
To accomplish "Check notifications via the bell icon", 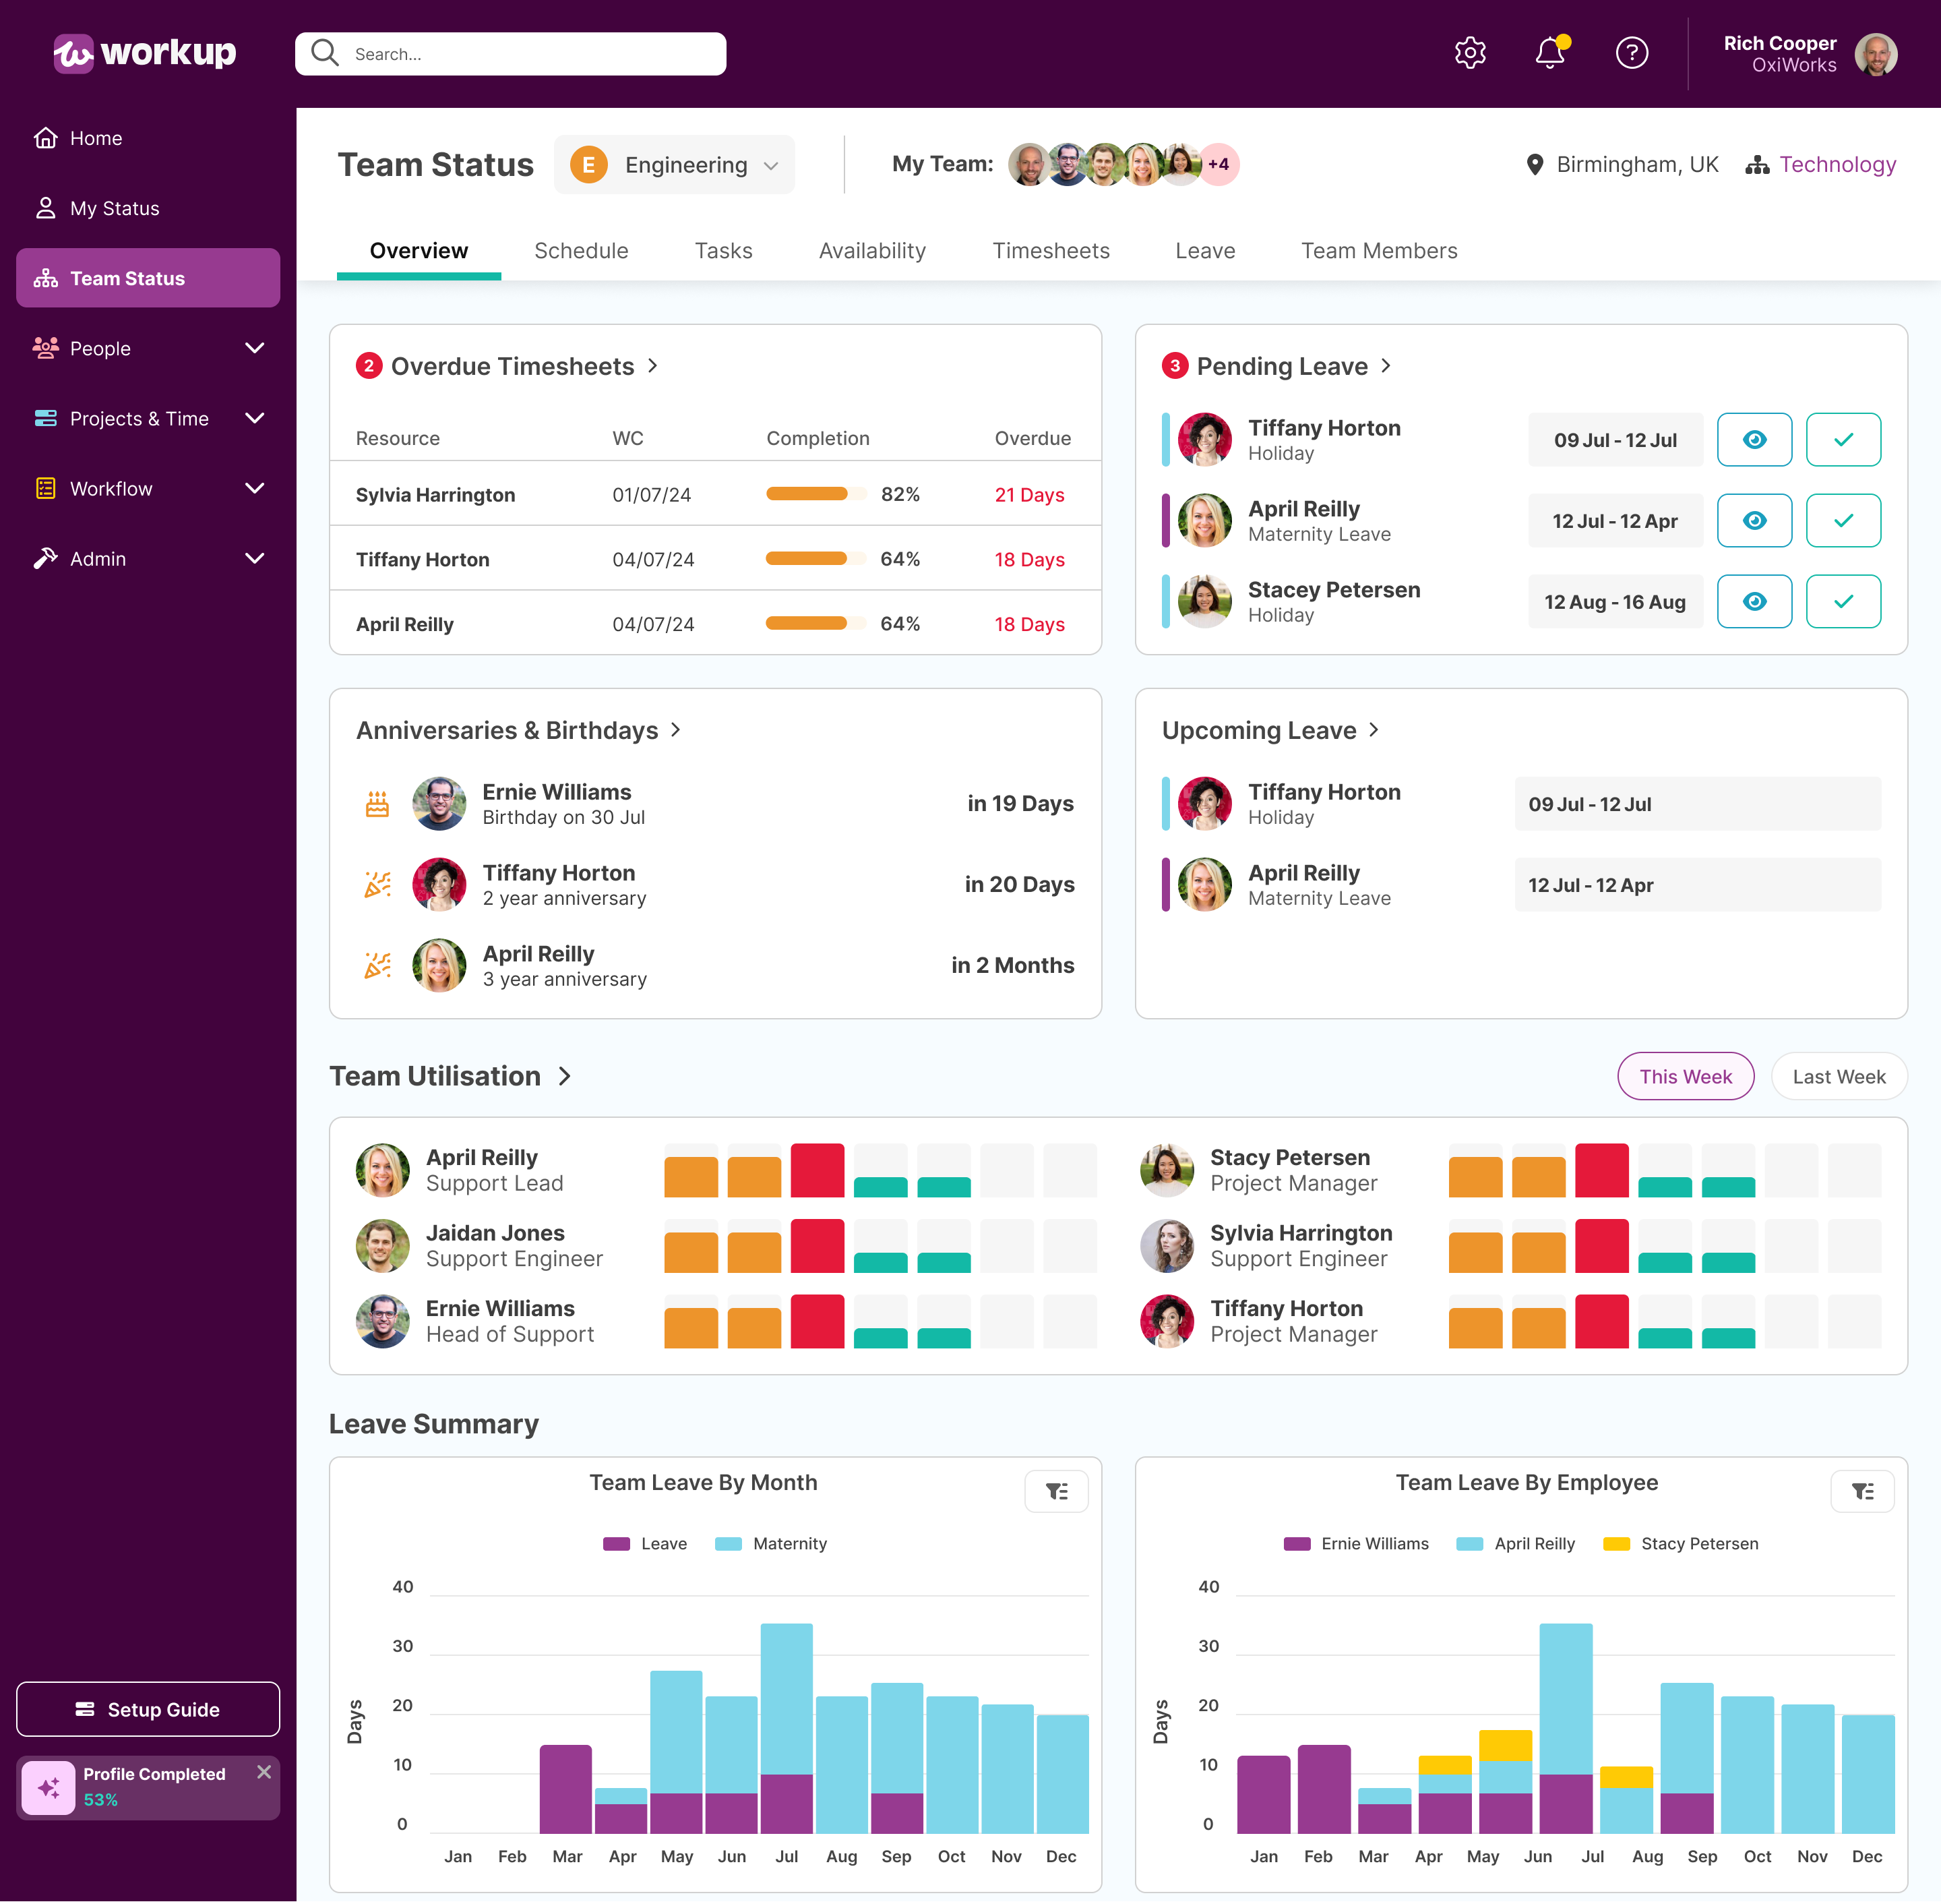I will click(1549, 53).
